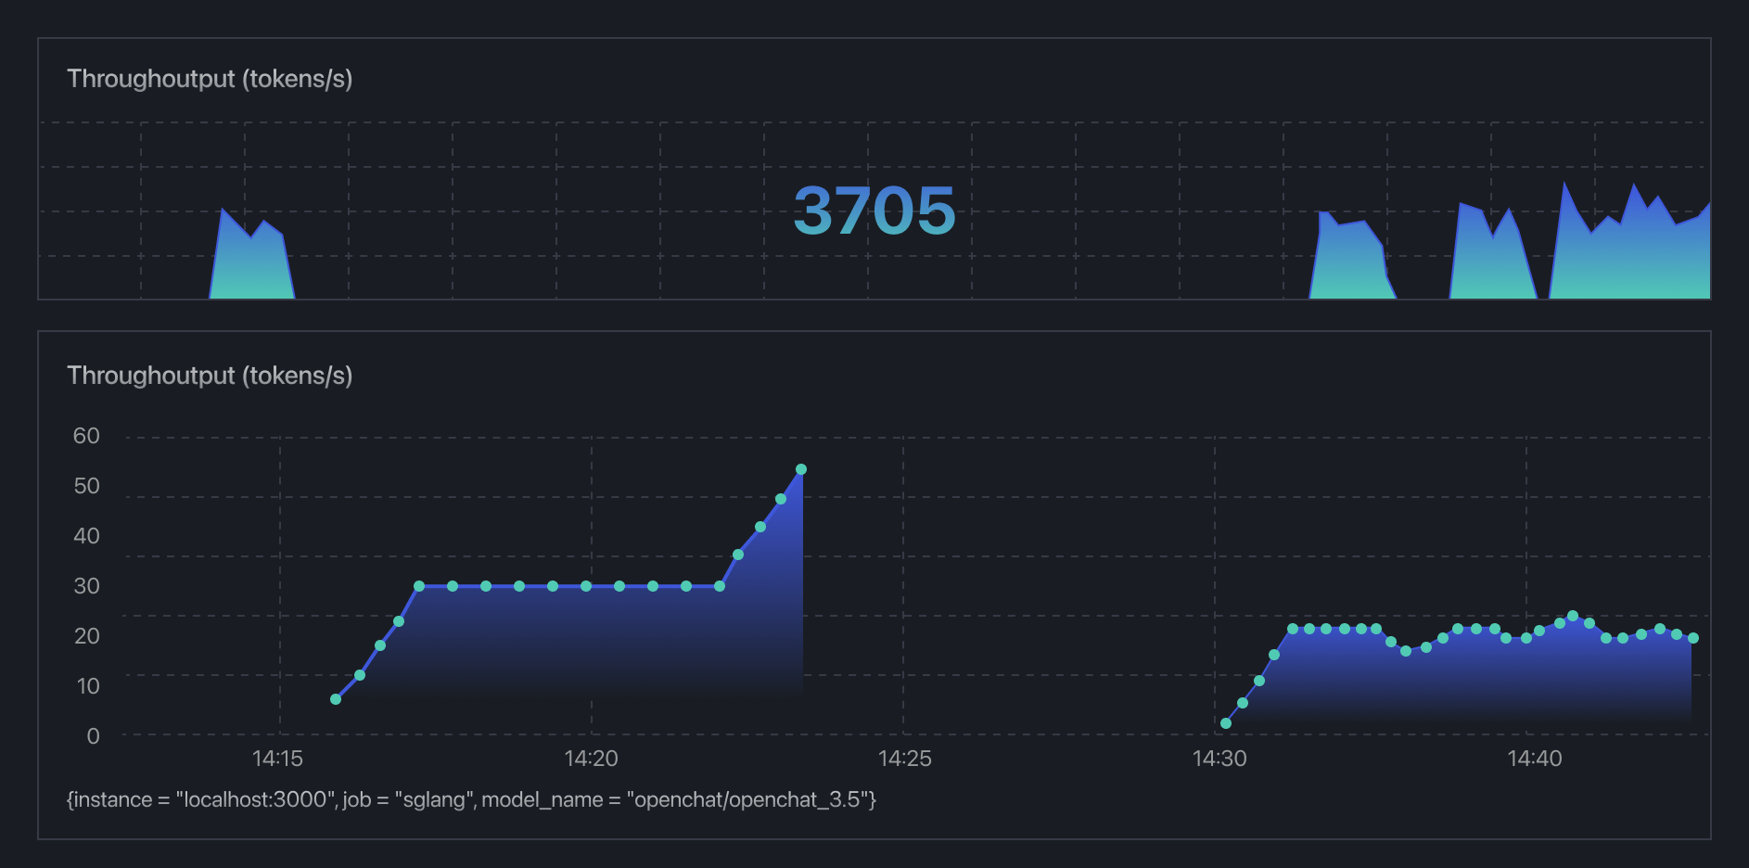
Task: Click the 0 y-axis label
Action: [x=93, y=736]
